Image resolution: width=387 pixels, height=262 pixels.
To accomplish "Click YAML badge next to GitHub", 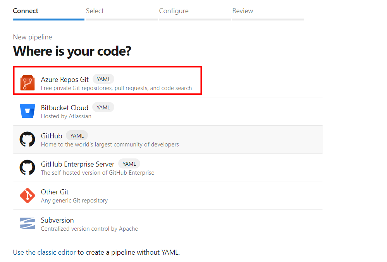I will point(77,136).
